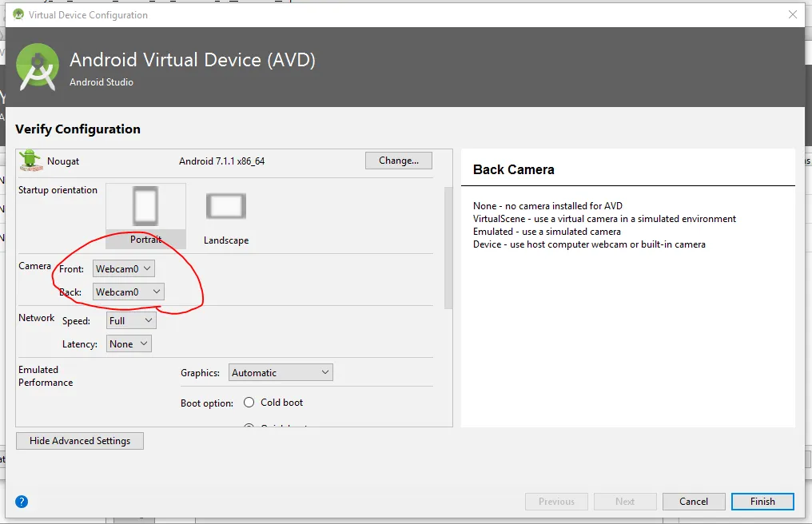This screenshot has width=812, height=524.
Task: Open the Network Latency dropdown
Action: (129, 343)
